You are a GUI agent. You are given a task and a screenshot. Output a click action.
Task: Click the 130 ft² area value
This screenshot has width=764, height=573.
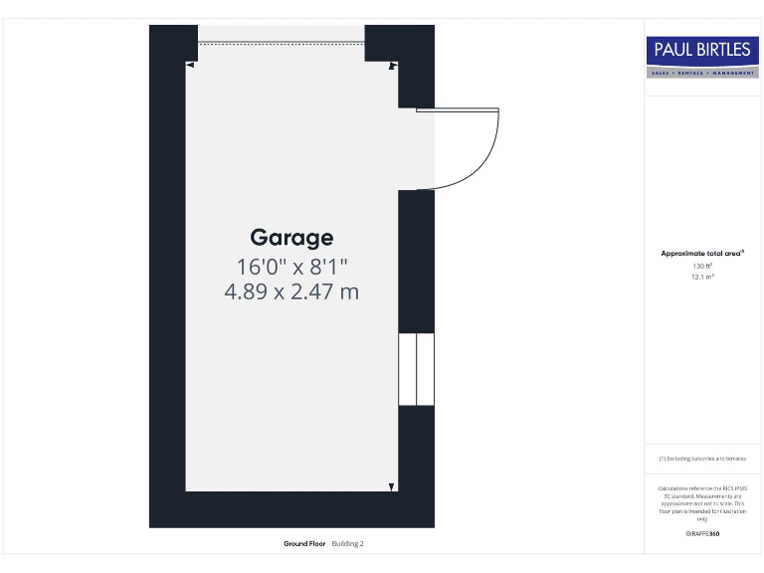point(702,266)
